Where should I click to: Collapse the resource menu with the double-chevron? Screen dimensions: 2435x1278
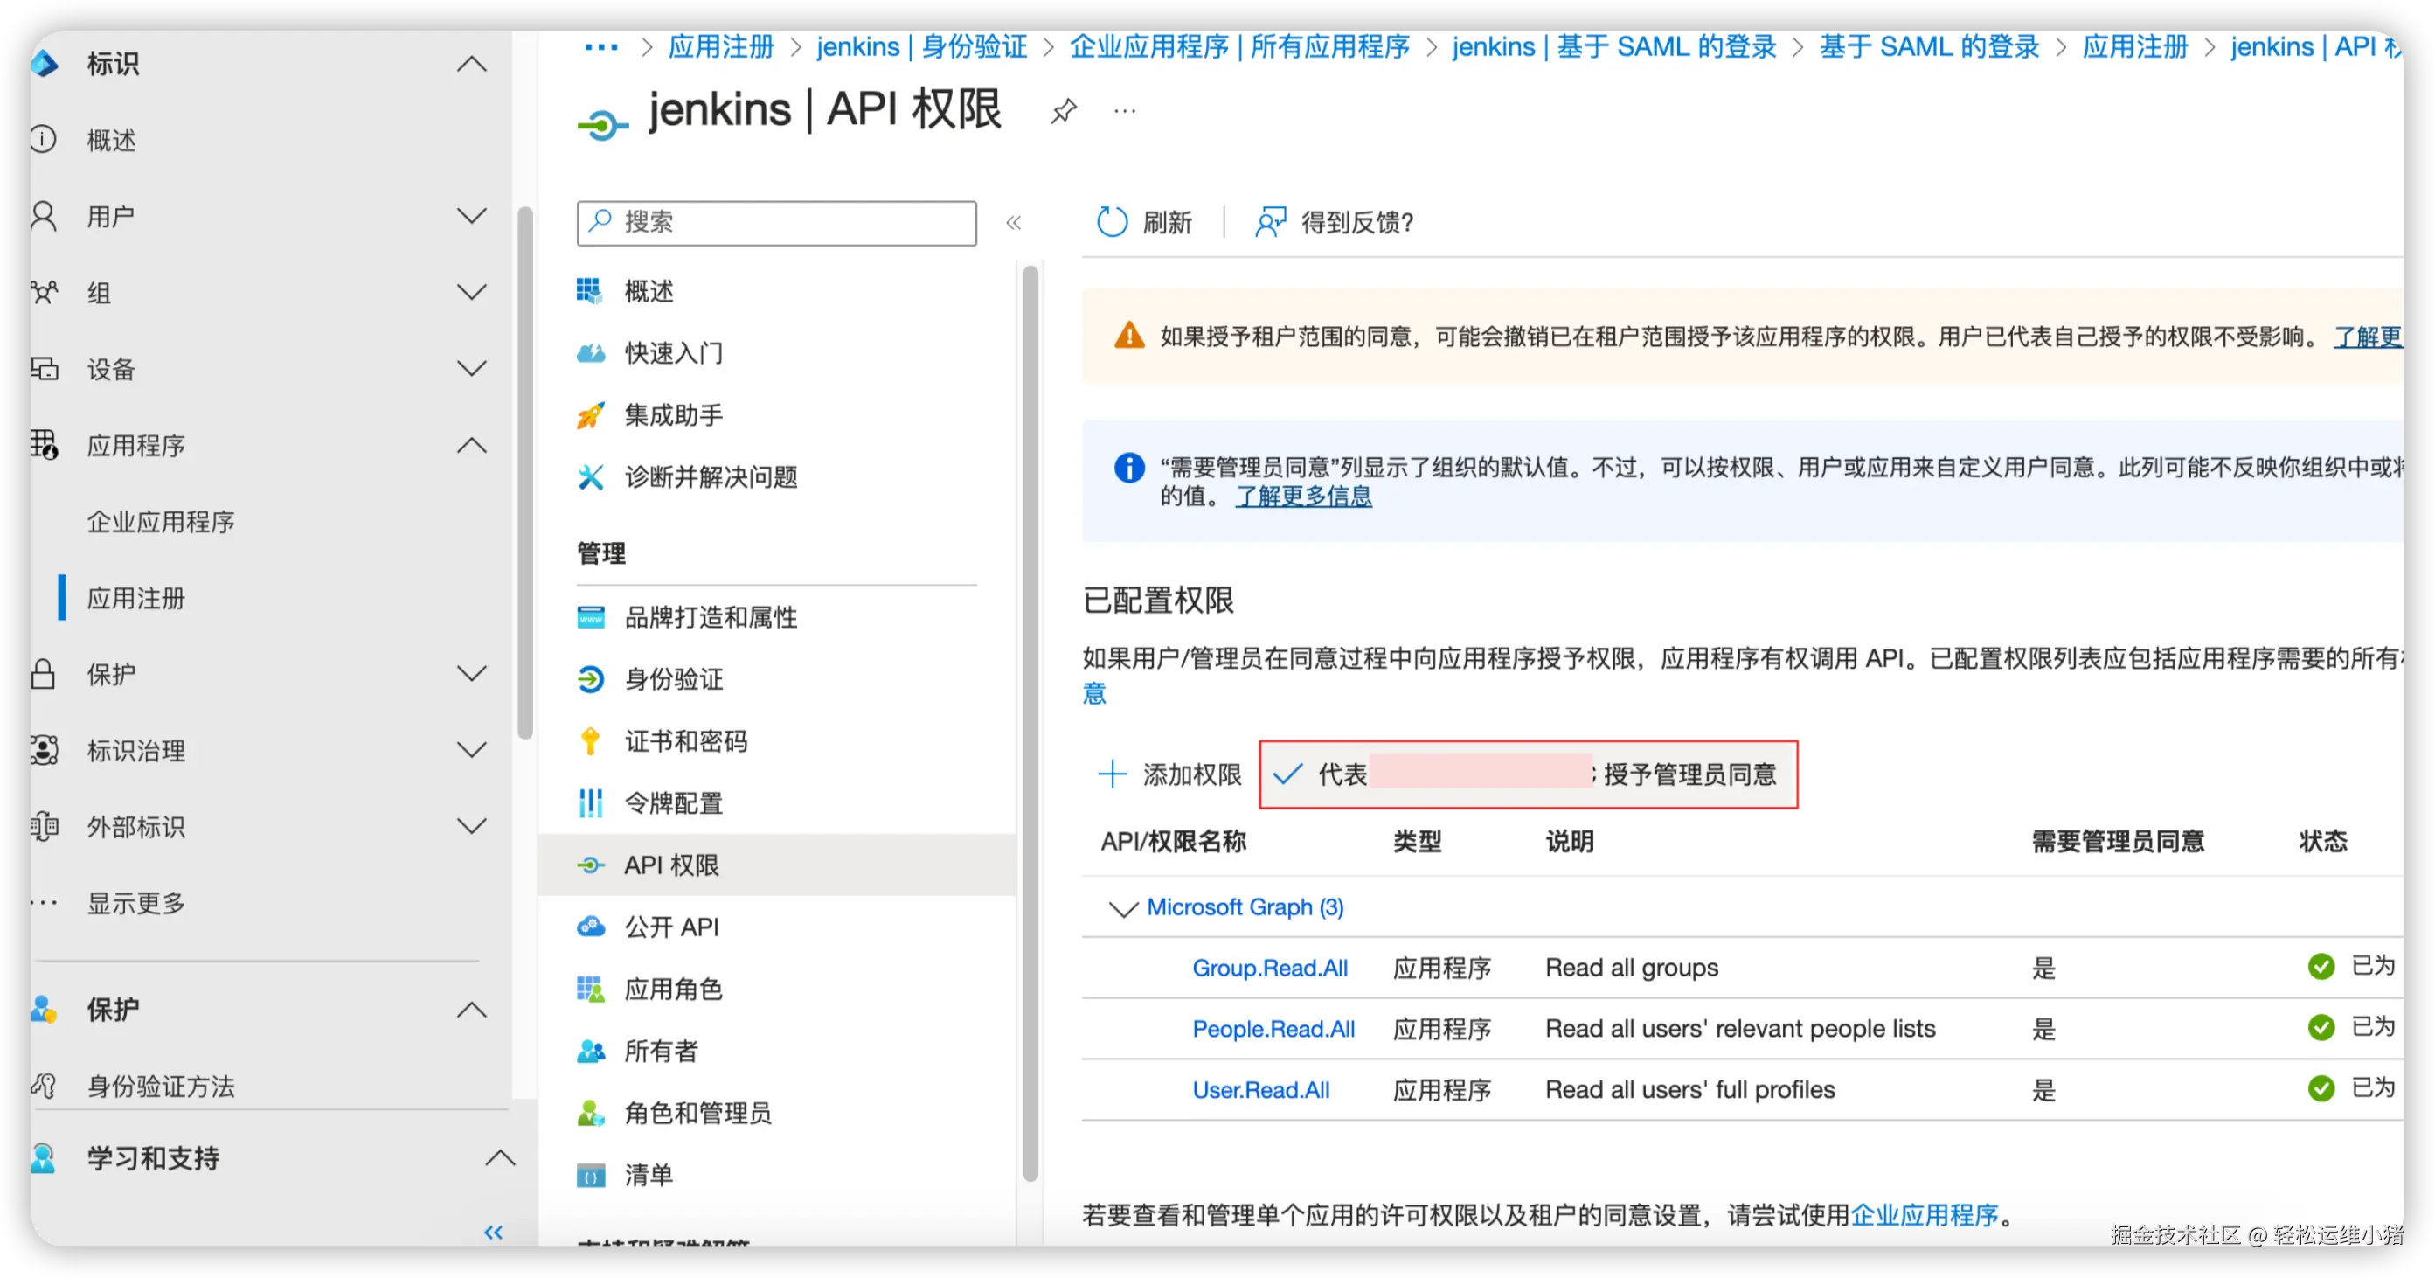tap(1013, 222)
